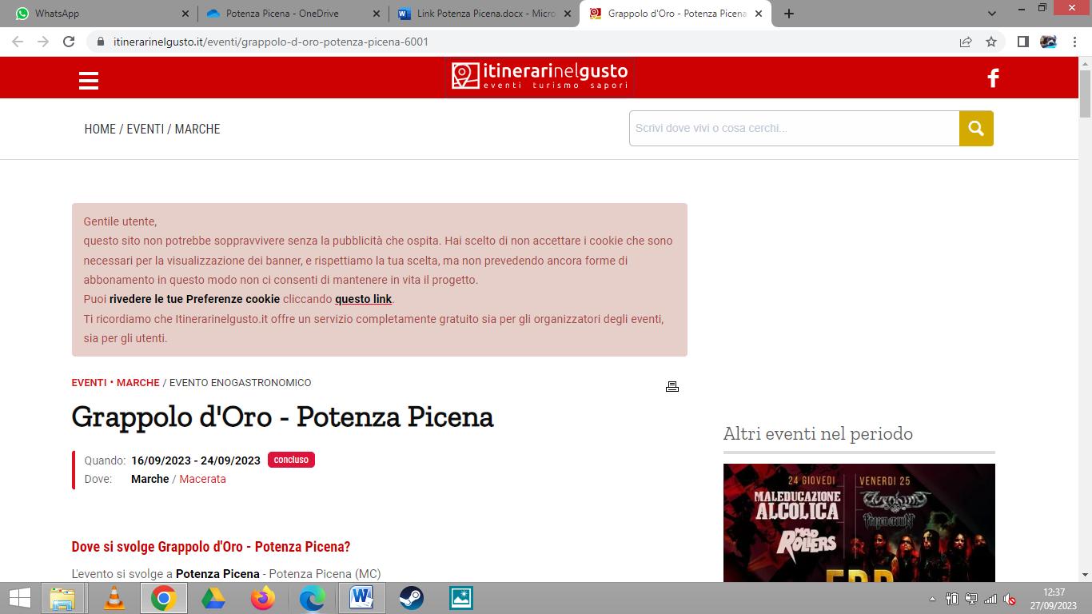The image size is (1092, 614).
Task: Open Chrome three-dot menu
Action: (x=1074, y=42)
